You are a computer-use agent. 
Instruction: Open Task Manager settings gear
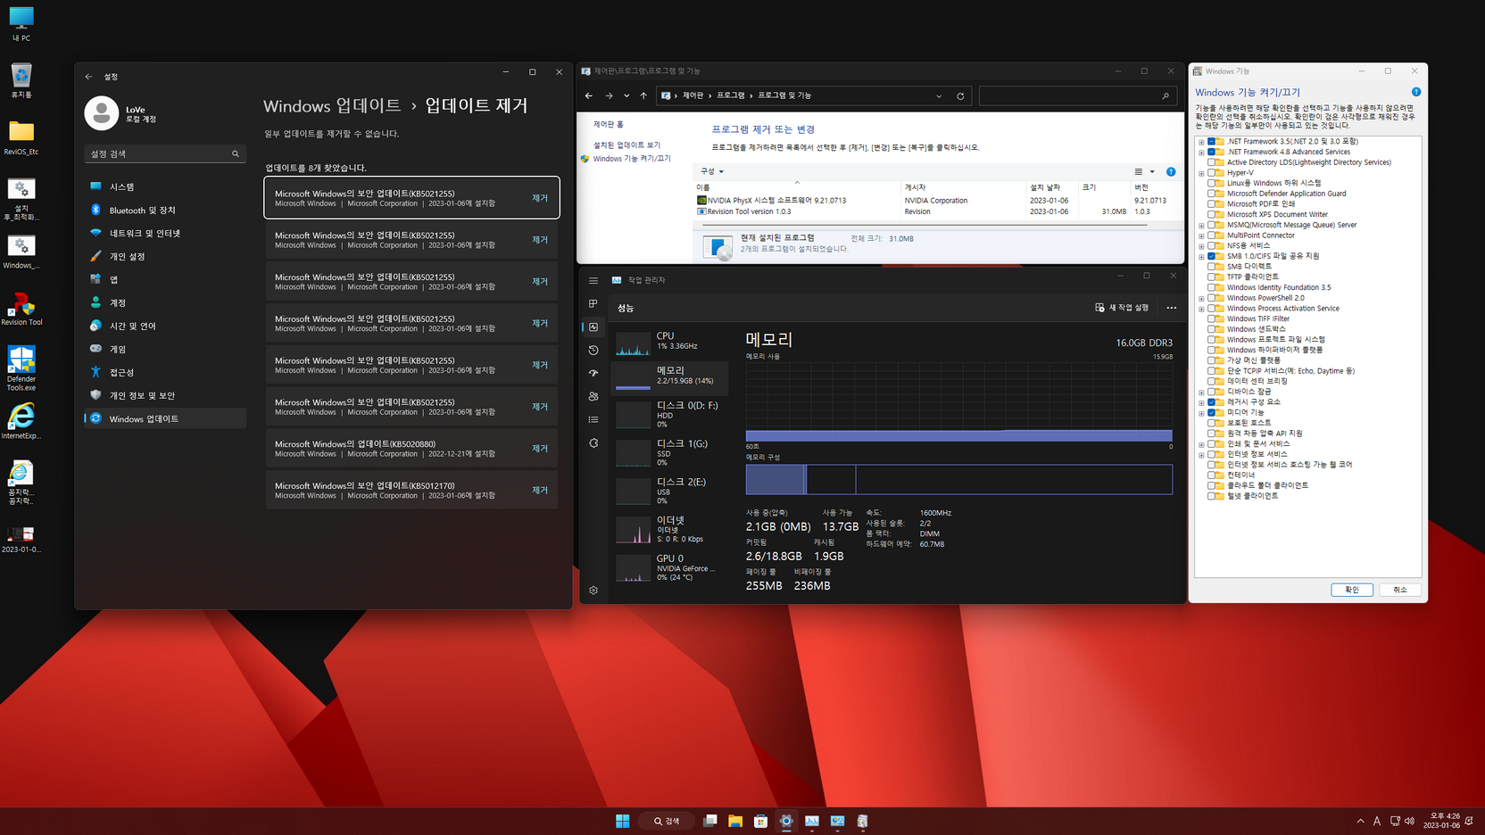pos(593,590)
